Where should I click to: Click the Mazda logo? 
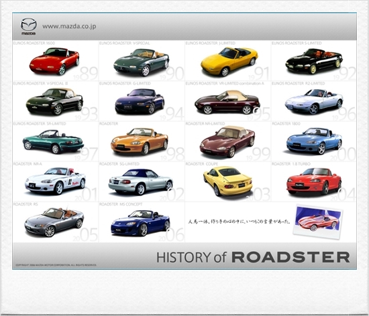point(29,26)
